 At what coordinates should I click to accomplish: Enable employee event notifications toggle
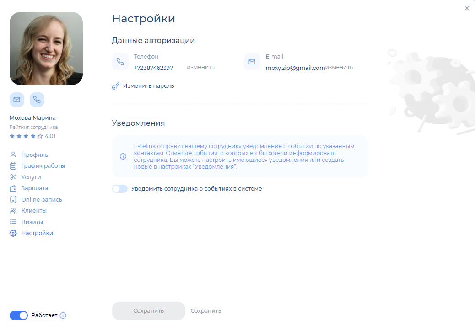click(120, 189)
